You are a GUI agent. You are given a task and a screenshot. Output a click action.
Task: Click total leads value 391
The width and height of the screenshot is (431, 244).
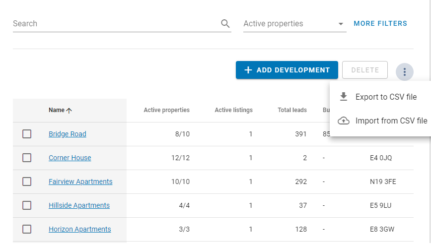301,134
